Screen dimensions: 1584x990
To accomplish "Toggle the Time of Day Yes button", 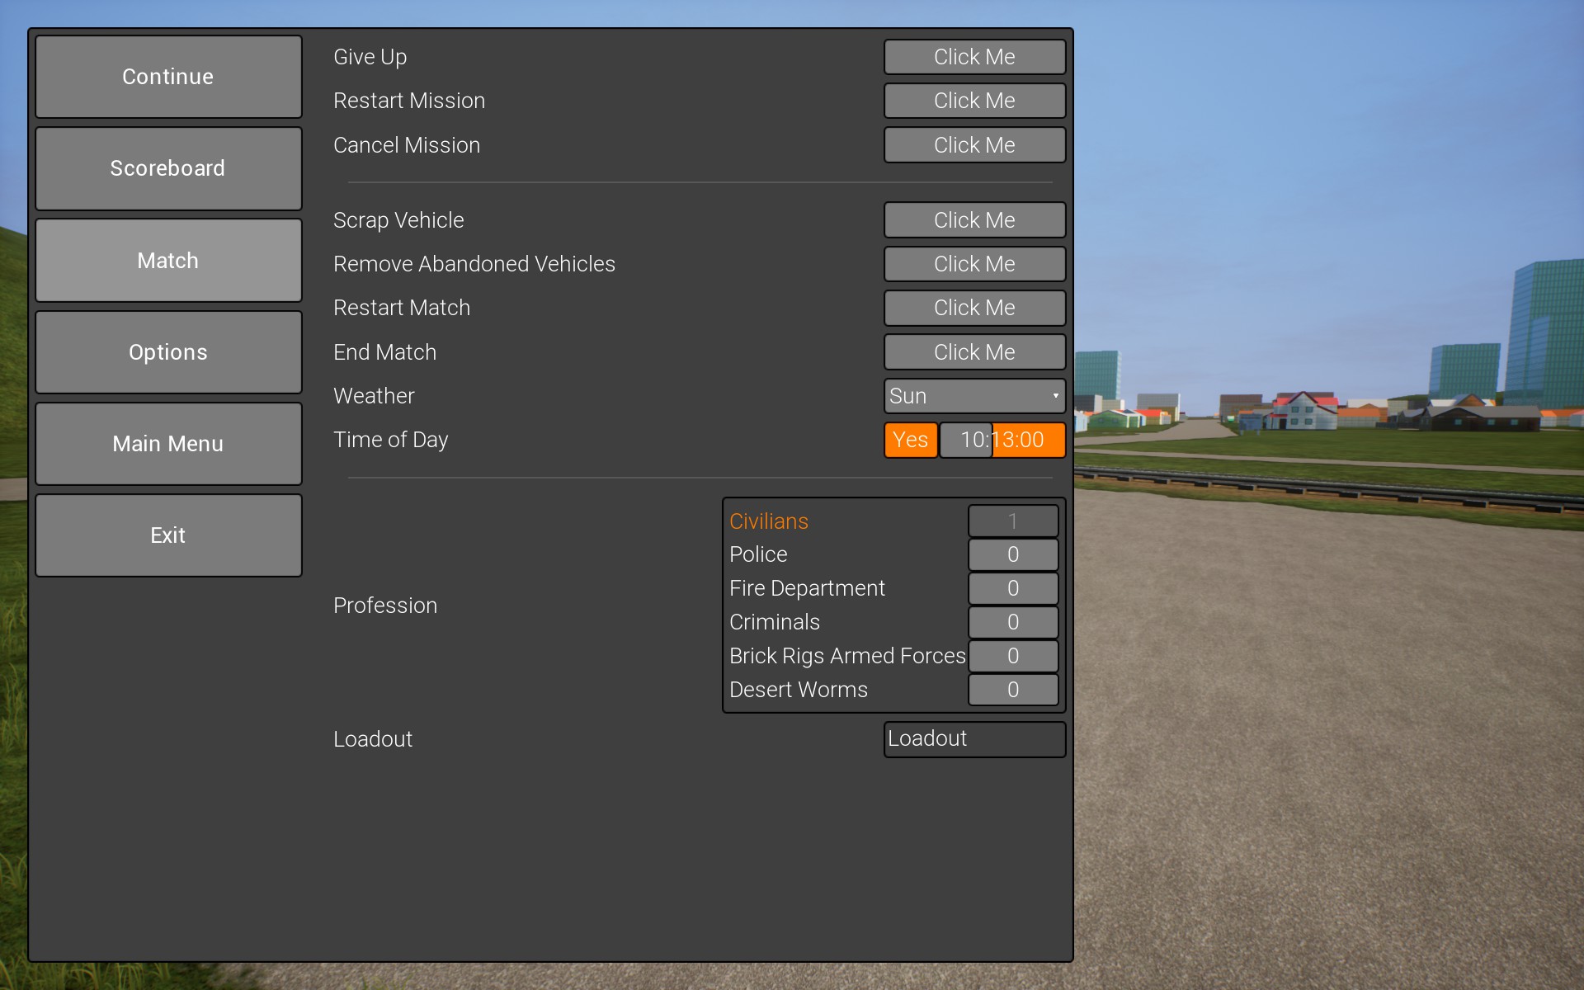I will coord(910,440).
